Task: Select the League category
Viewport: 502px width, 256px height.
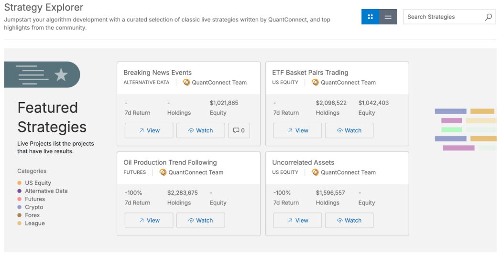Action: (35, 224)
